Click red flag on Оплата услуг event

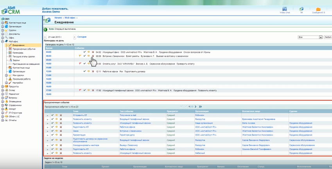80,64
